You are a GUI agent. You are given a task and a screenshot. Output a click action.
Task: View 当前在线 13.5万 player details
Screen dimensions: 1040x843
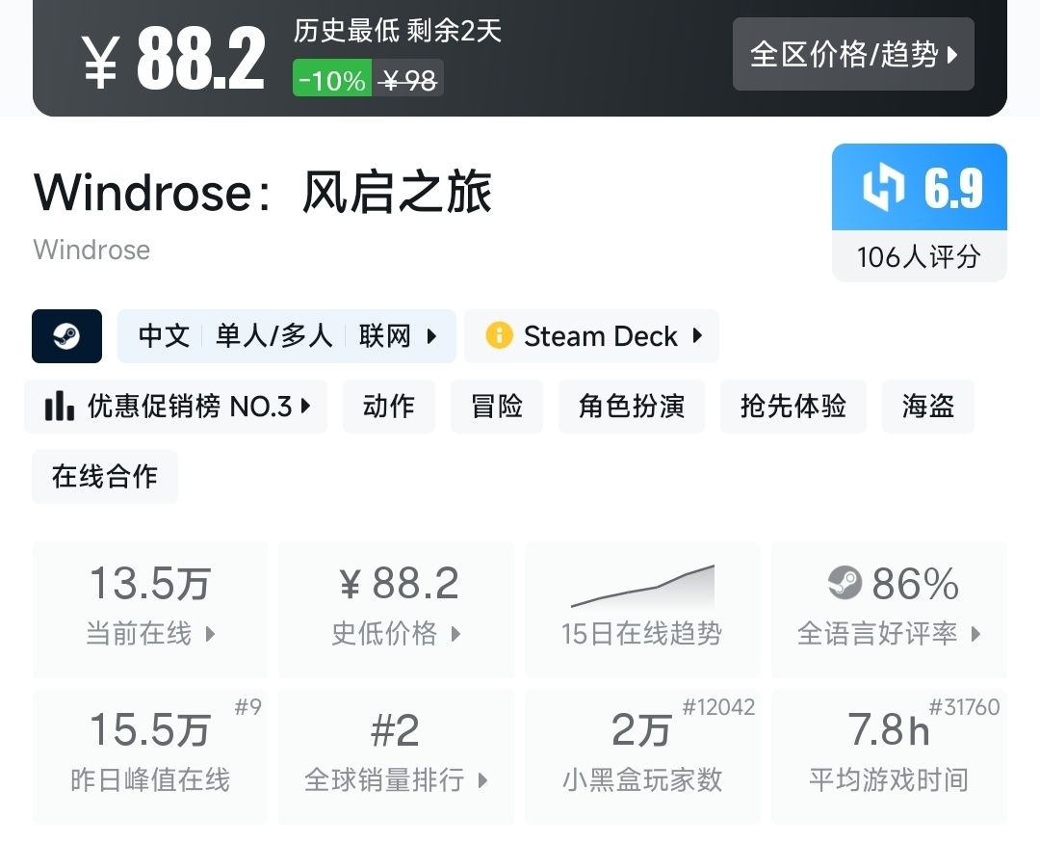point(150,609)
